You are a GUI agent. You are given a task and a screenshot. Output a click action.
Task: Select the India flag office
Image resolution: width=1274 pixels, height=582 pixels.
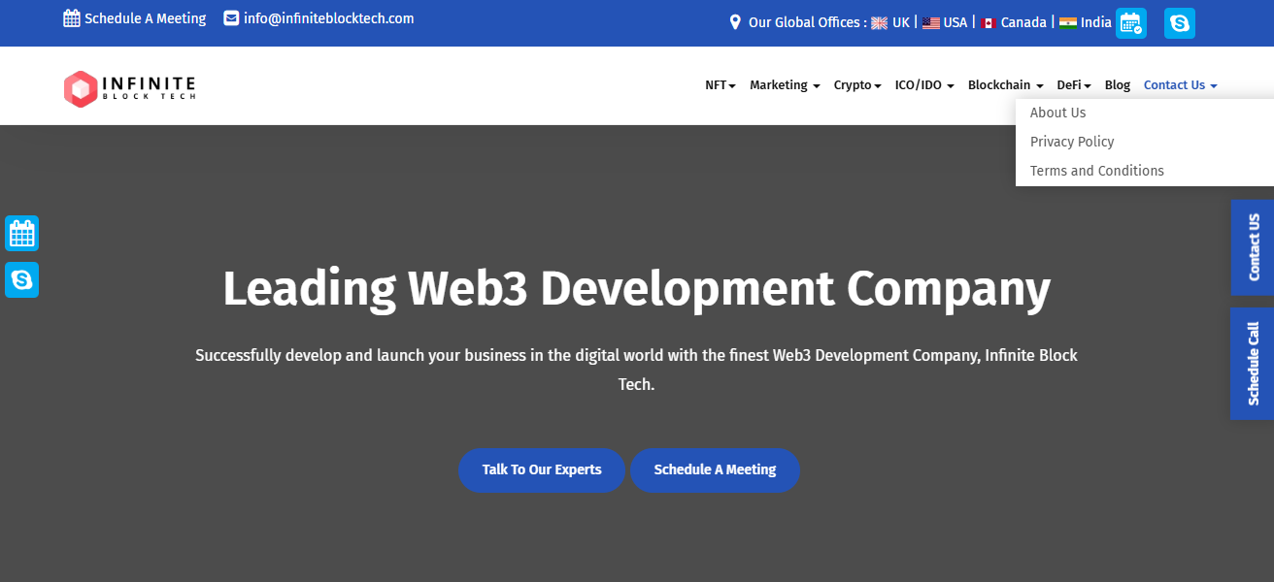click(1085, 22)
